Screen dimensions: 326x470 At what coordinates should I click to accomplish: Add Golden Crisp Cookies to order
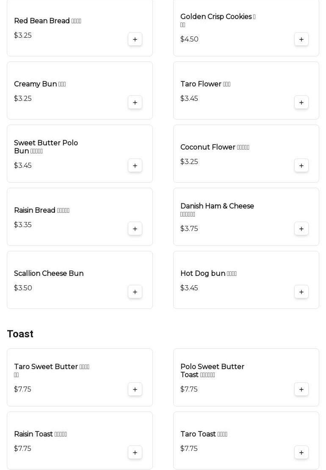point(301,39)
